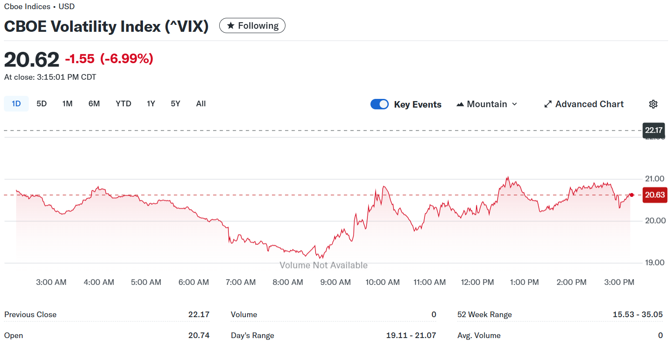Click the 21.00 y-axis label

tap(655, 179)
